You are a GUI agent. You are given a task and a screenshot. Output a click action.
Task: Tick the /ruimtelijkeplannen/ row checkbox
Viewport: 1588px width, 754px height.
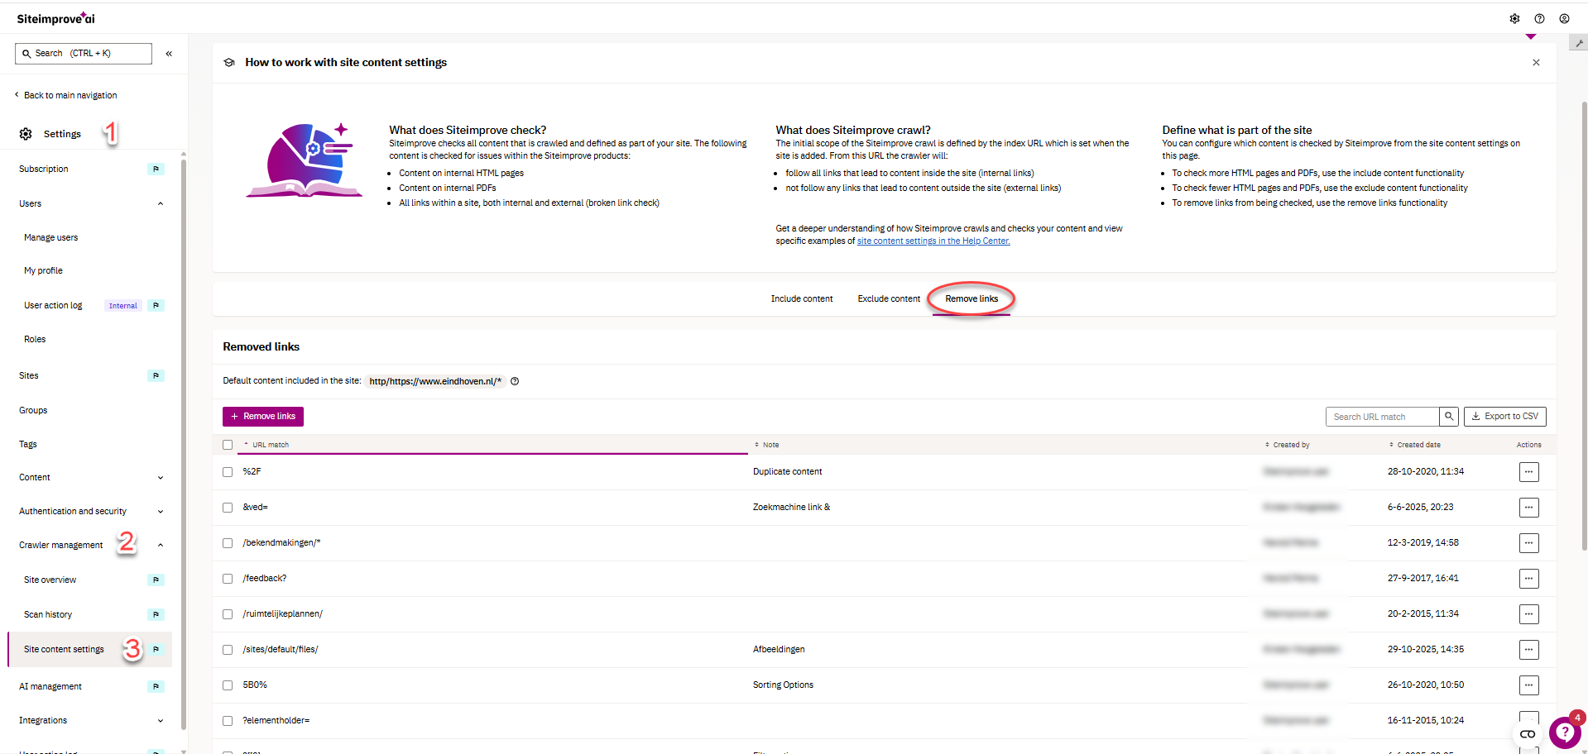click(x=228, y=614)
